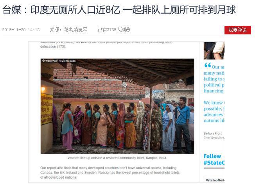The image size is (255, 184).
Task: Click the quote paragraph starting 'We know'
Action: (x=214, y=112)
